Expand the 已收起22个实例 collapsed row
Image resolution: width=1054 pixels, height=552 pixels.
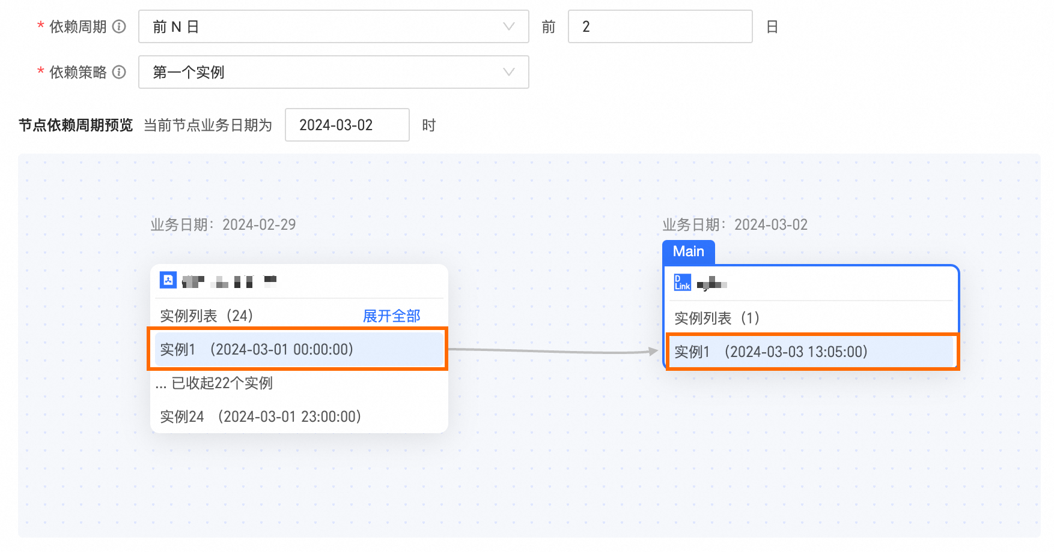(x=214, y=383)
